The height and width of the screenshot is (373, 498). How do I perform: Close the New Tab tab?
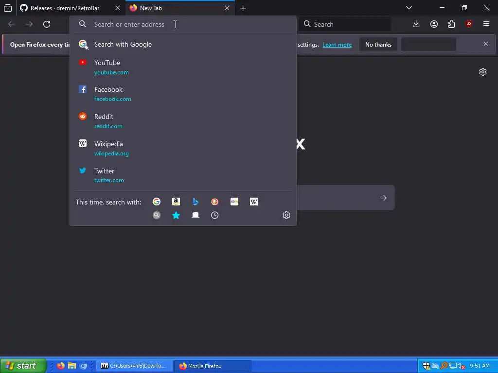(x=227, y=8)
